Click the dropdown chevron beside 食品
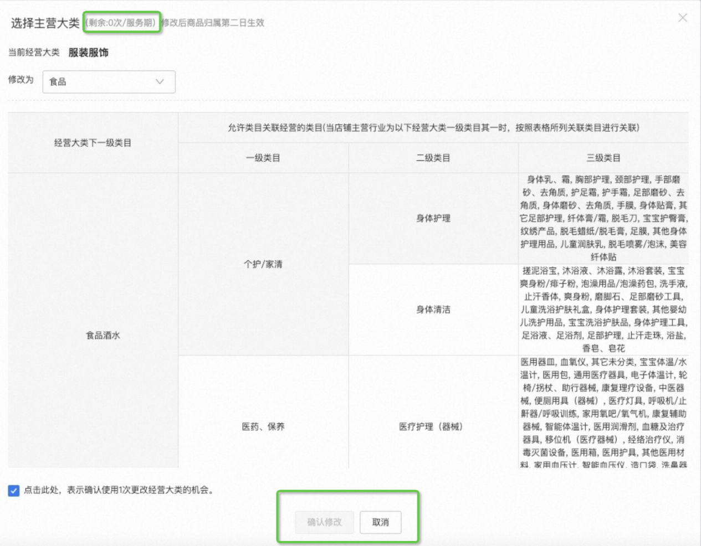The image size is (701, 546). (159, 81)
